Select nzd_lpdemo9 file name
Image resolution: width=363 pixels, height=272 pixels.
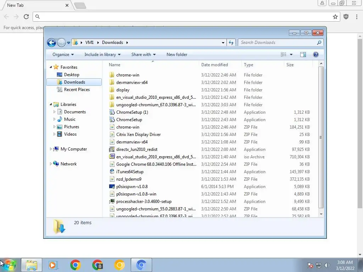[x=129, y=179]
